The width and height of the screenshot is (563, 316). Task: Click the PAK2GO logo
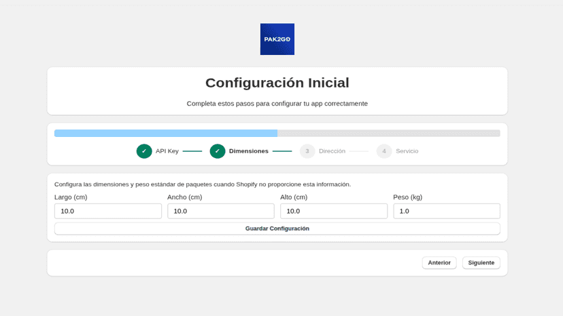(x=277, y=39)
